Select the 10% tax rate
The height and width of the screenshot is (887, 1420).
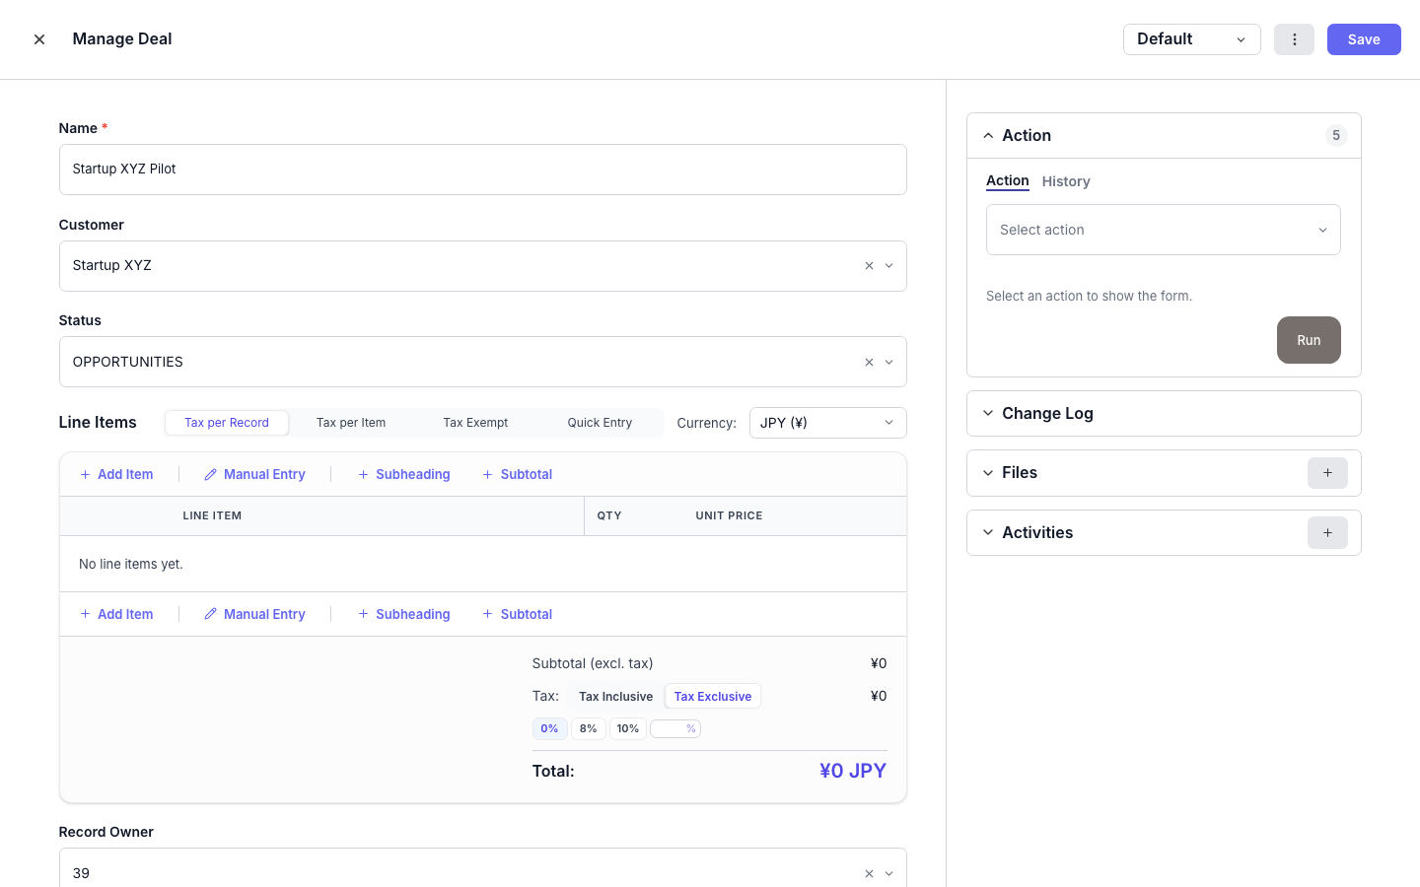click(x=628, y=728)
